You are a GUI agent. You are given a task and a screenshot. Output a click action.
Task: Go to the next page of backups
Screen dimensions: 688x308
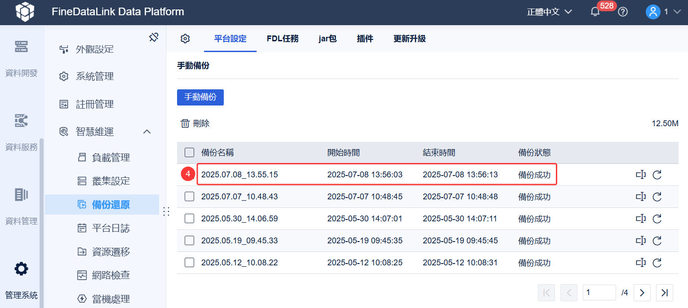pos(642,293)
